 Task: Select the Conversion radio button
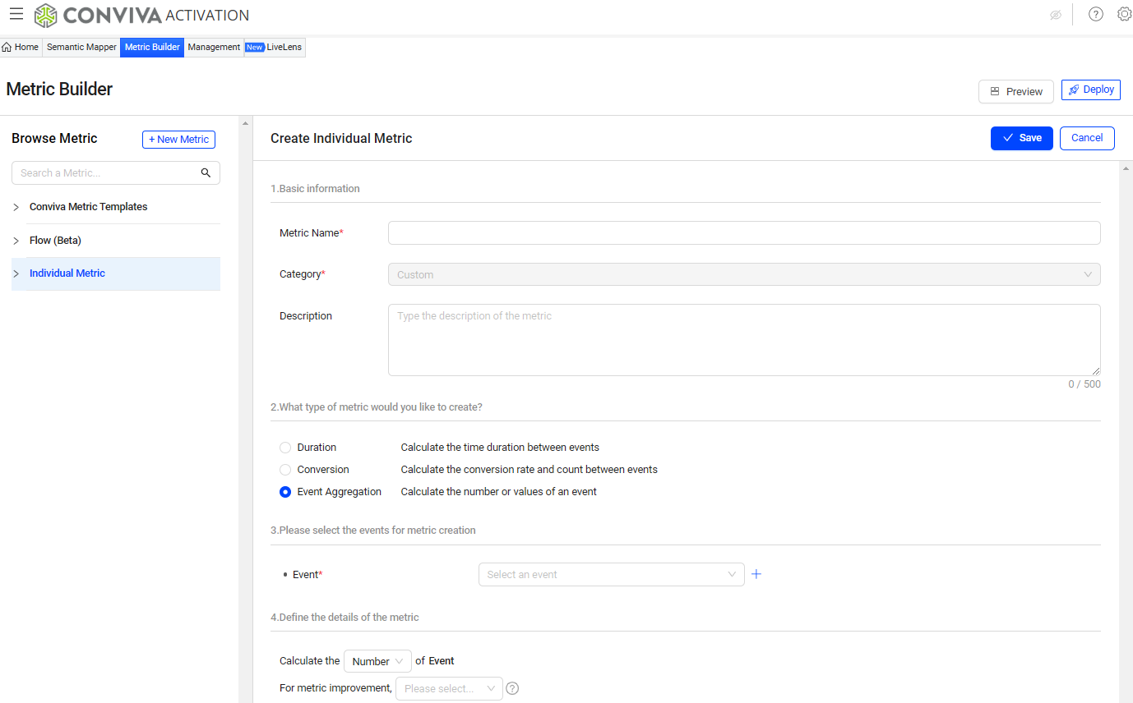coord(285,470)
